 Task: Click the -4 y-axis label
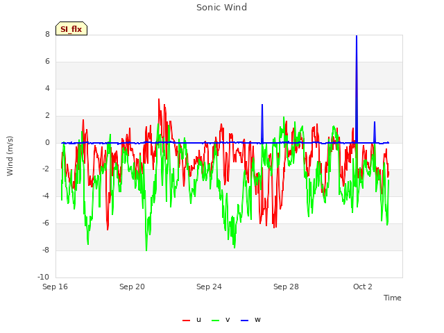click(x=46, y=196)
